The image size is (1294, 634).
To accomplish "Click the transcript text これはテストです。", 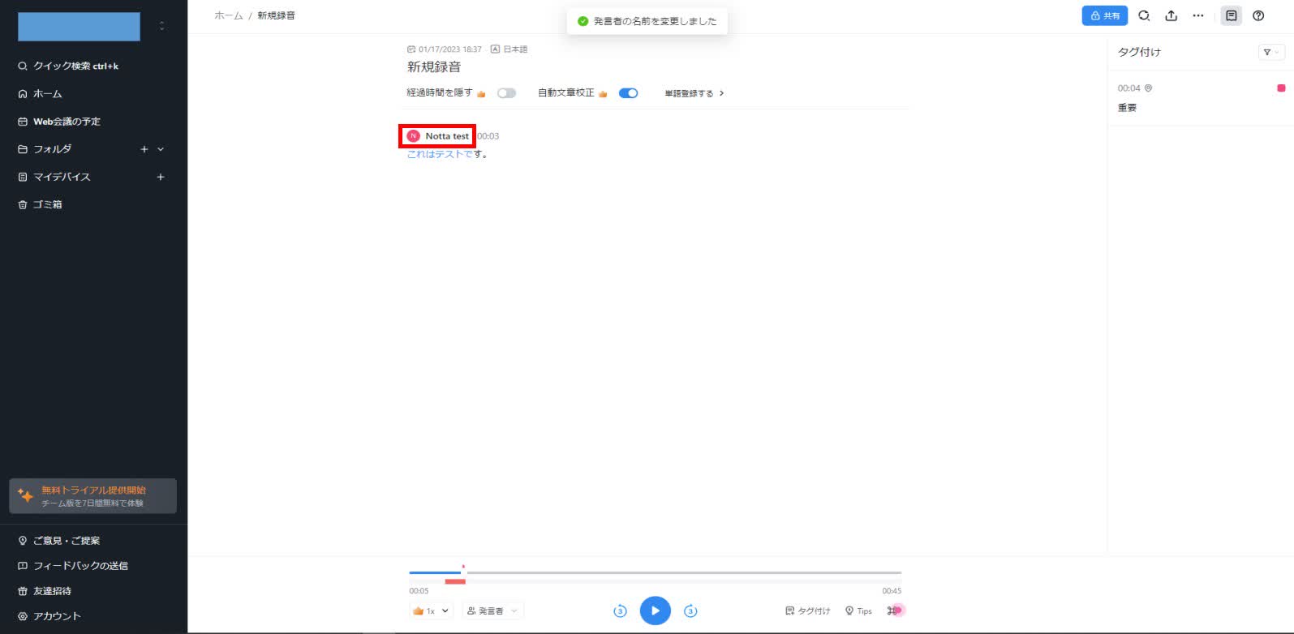I will [x=448, y=154].
